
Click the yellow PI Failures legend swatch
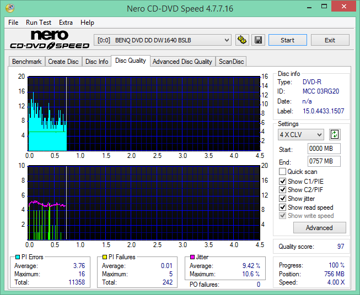click(x=105, y=257)
